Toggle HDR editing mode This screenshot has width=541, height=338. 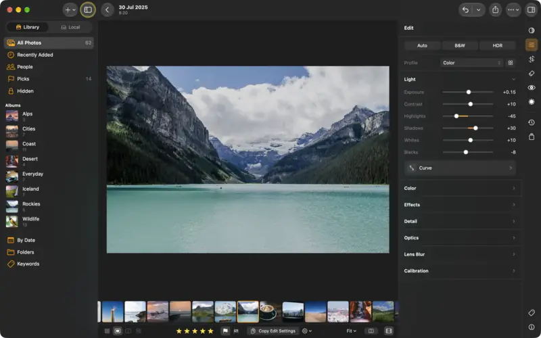[x=497, y=45]
